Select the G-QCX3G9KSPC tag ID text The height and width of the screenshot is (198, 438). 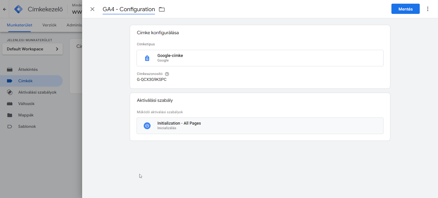pos(152,80)
